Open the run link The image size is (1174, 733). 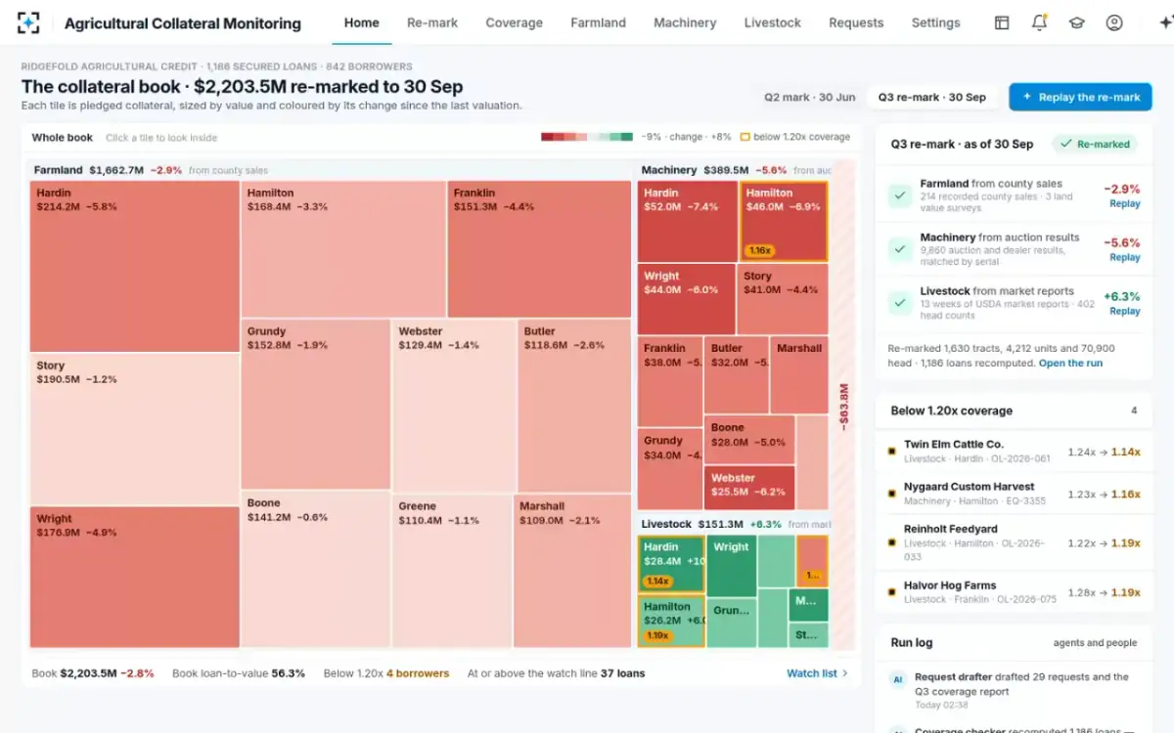1070,363
